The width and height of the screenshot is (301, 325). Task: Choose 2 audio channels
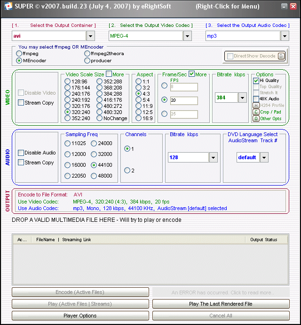(x=127, y=170)
